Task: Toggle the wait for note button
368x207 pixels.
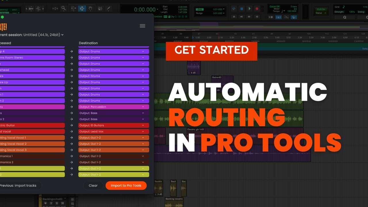Action: [271, 17]
